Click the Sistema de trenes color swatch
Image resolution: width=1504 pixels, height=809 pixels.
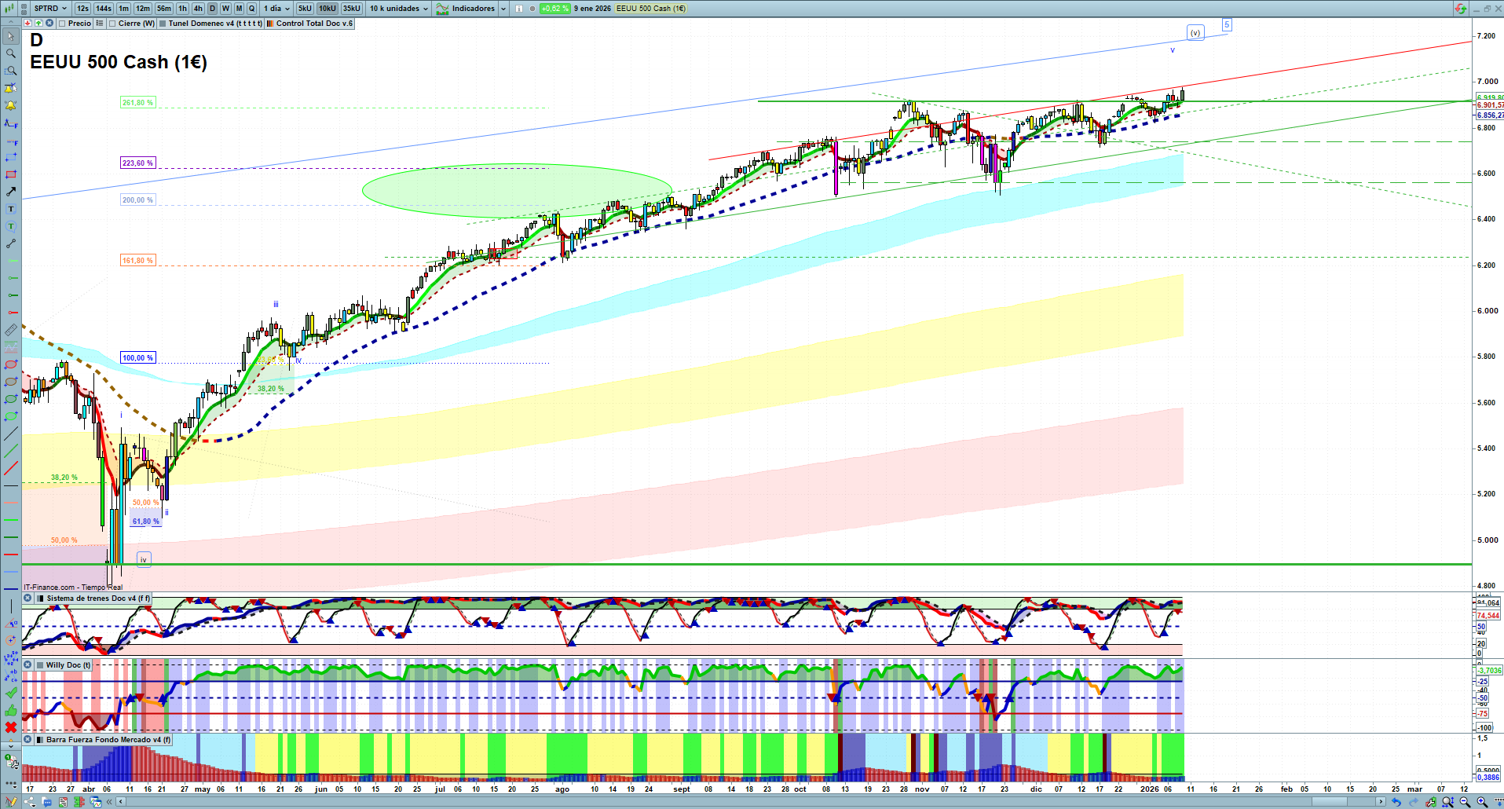(40, 599)
